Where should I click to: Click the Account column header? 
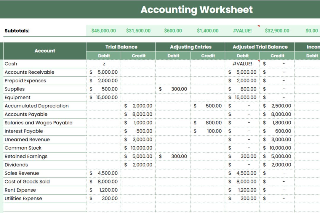[45, 51]
